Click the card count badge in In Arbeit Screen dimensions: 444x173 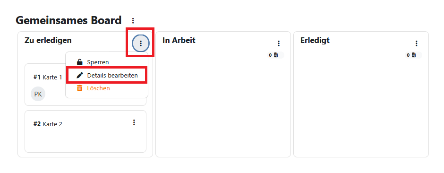click(274, 55)
